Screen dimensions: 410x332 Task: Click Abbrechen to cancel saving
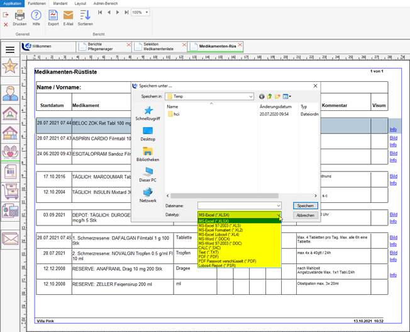305,215
